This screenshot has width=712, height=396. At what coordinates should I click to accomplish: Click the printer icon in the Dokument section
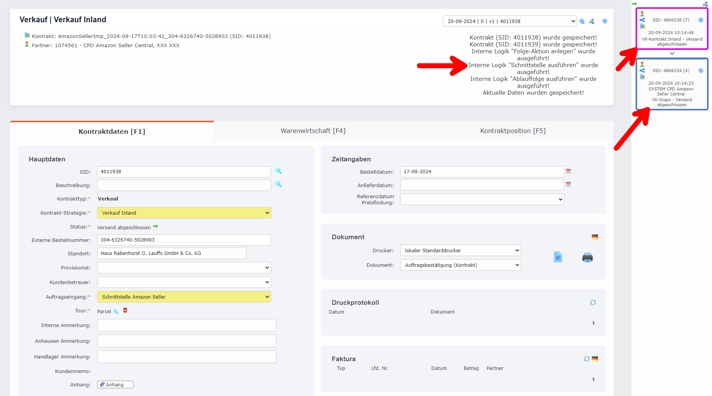coord(587,258)
